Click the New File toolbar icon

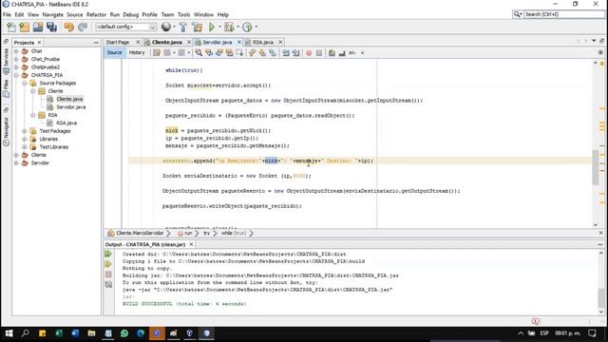[x=11, y=27]
